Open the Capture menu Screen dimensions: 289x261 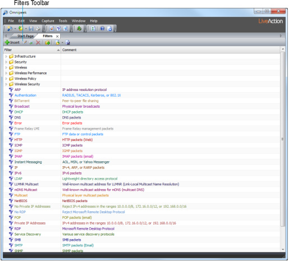pyautogui.click(x=48, y=21)
